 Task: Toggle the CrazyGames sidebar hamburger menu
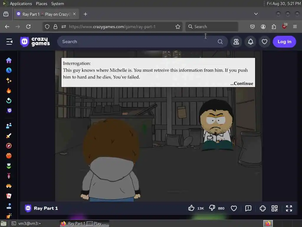(x=9, y=42)
